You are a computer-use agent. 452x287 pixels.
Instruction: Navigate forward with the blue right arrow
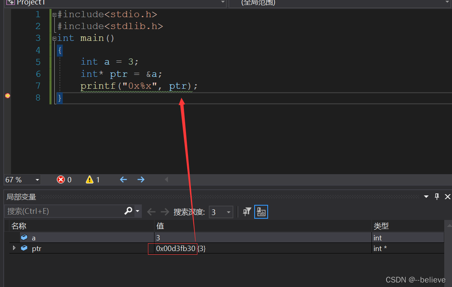pyautogui.click(x=141, y=180)
